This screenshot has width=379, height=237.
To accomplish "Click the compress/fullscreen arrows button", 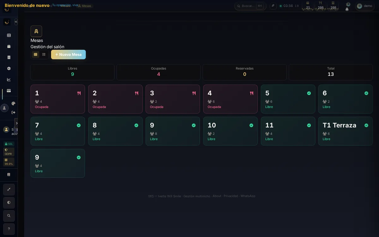I will pos(9,190).
